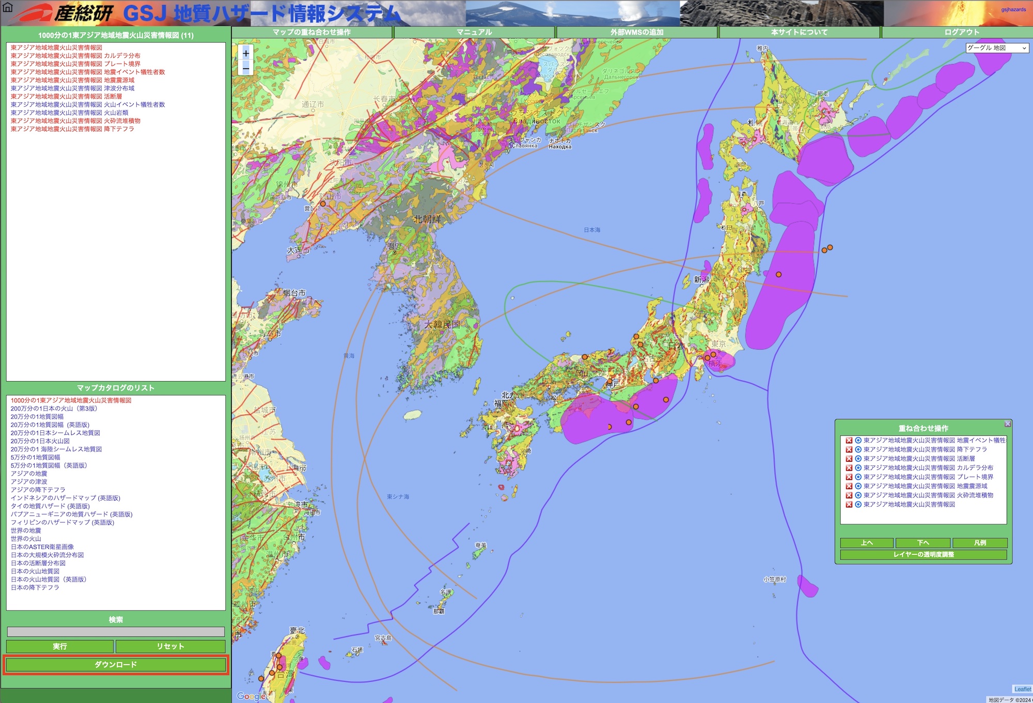Select the 火山岩類 layer in the top list
The width and height of the screenshot is (1033, 703).
click(69, 113)
